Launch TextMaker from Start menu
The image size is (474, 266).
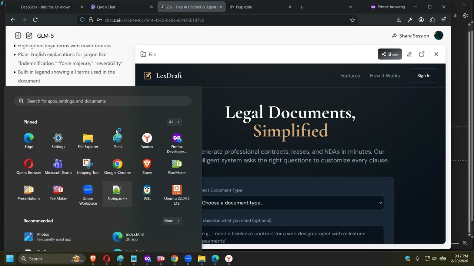pos(58,192)
